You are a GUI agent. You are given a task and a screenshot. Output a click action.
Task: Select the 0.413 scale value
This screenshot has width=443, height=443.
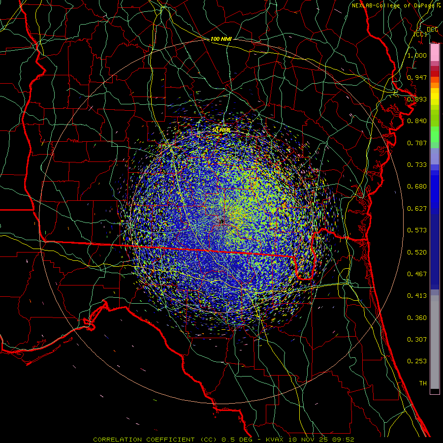[417, 296]
